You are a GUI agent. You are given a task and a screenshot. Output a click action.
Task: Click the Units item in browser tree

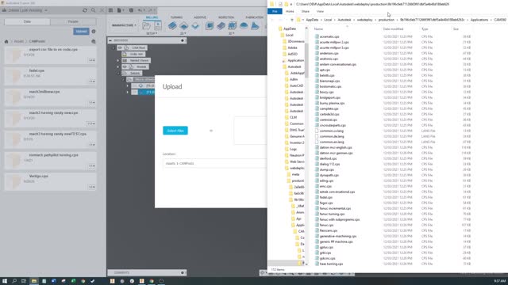[x=133, y=54]
